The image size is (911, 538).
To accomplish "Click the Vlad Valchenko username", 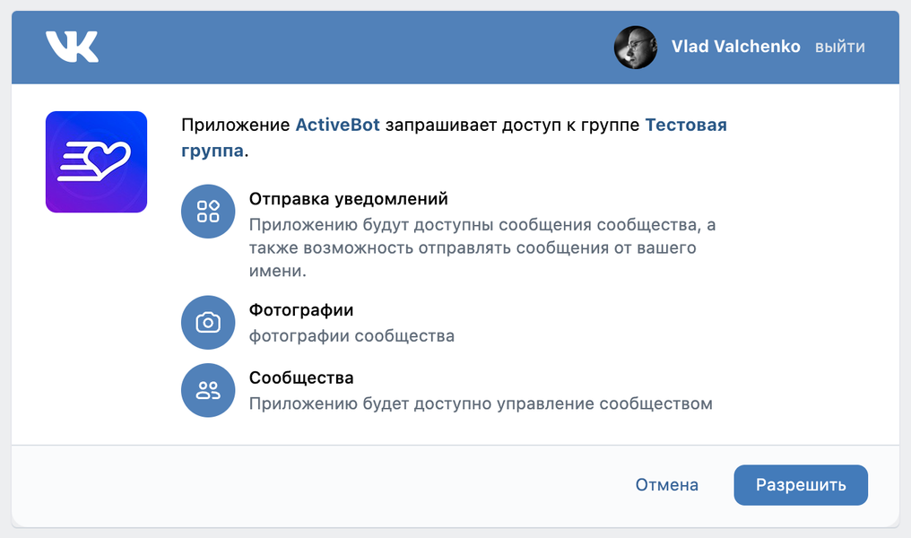I will 735,47.
